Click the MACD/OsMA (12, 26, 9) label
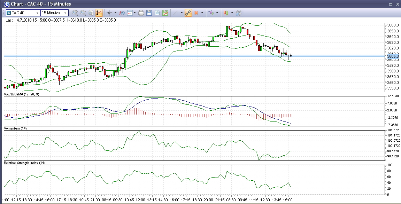Image resolution: width=401 pixels, height=204 pixels. coord(22,94)
